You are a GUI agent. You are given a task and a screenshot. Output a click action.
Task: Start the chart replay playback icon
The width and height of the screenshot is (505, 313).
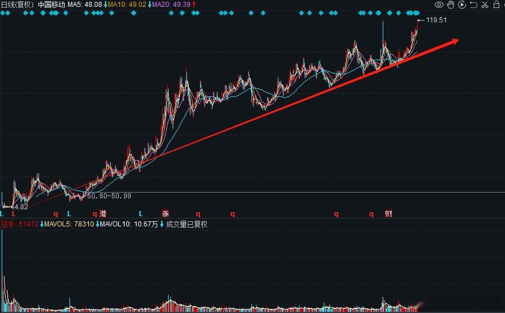point(462,5)
